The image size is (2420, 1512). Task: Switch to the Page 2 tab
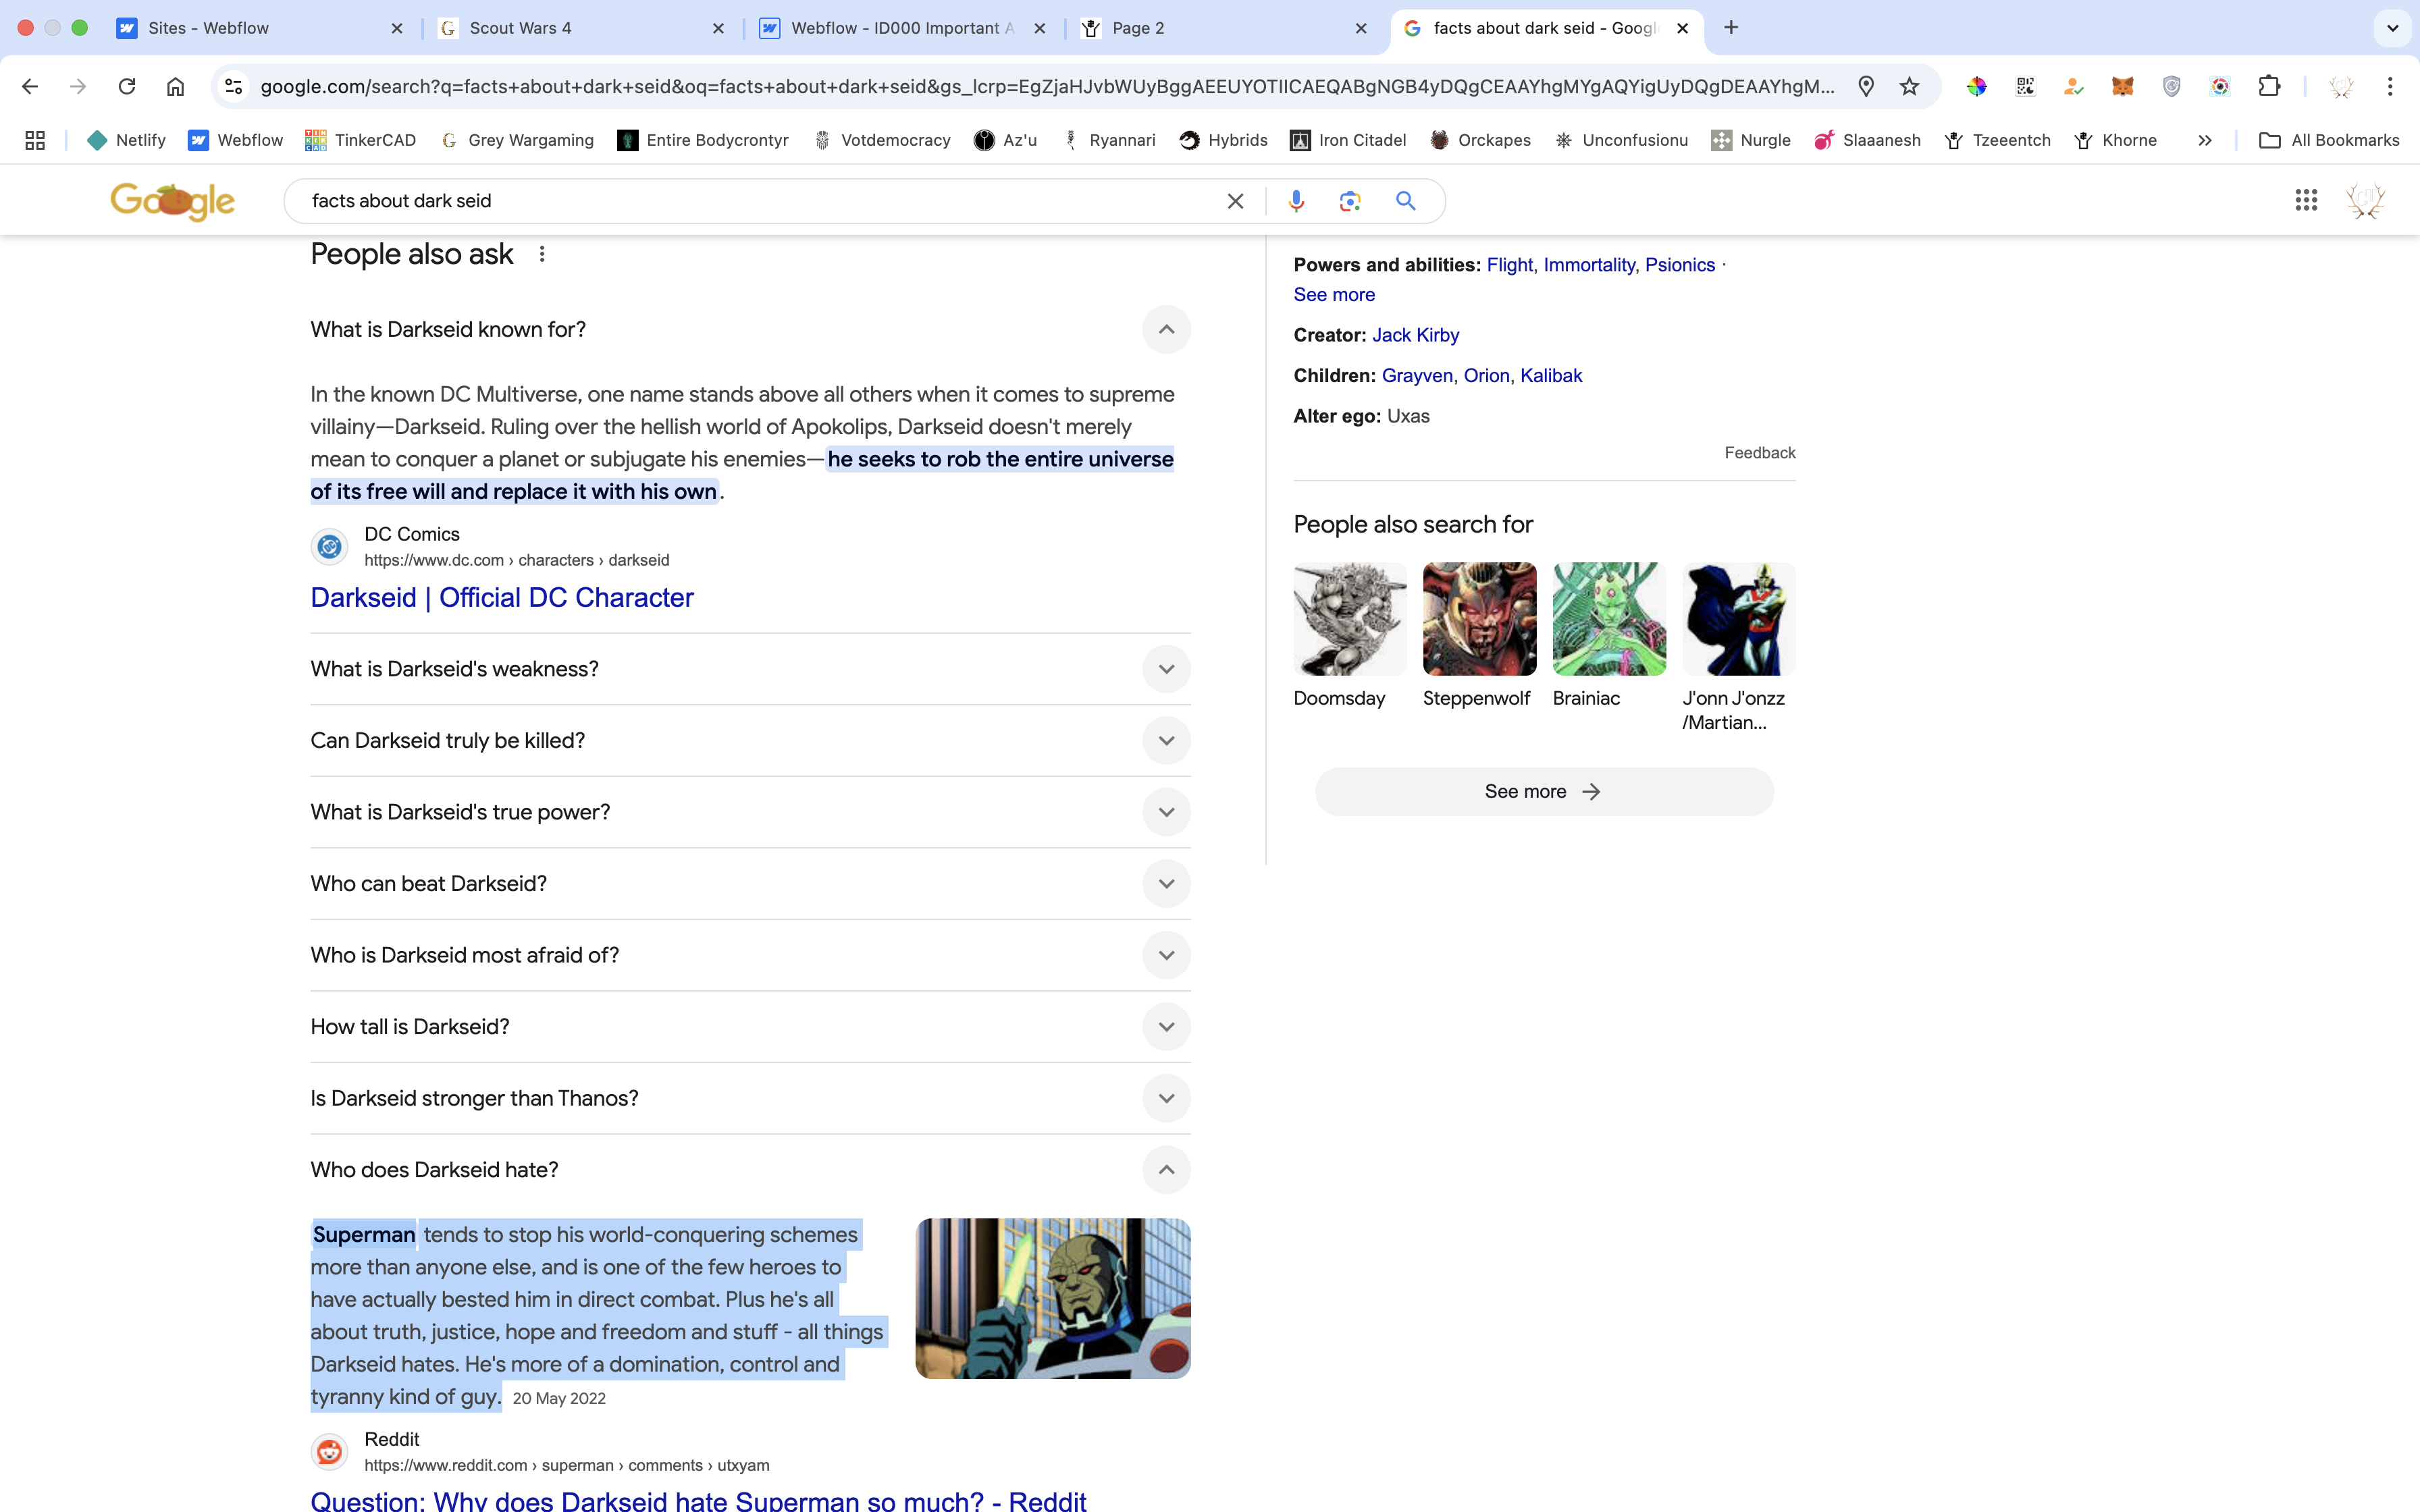click(x=1138, y=28)
